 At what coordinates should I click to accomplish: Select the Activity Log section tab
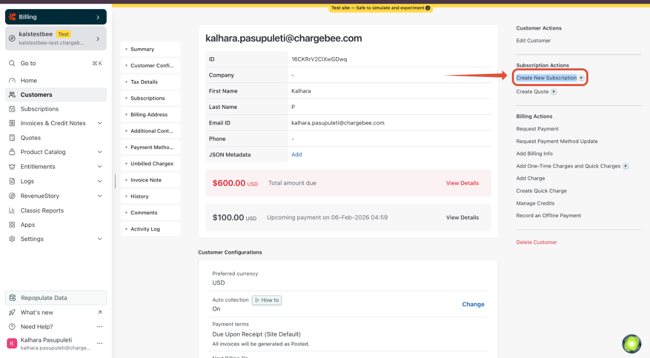145,229
